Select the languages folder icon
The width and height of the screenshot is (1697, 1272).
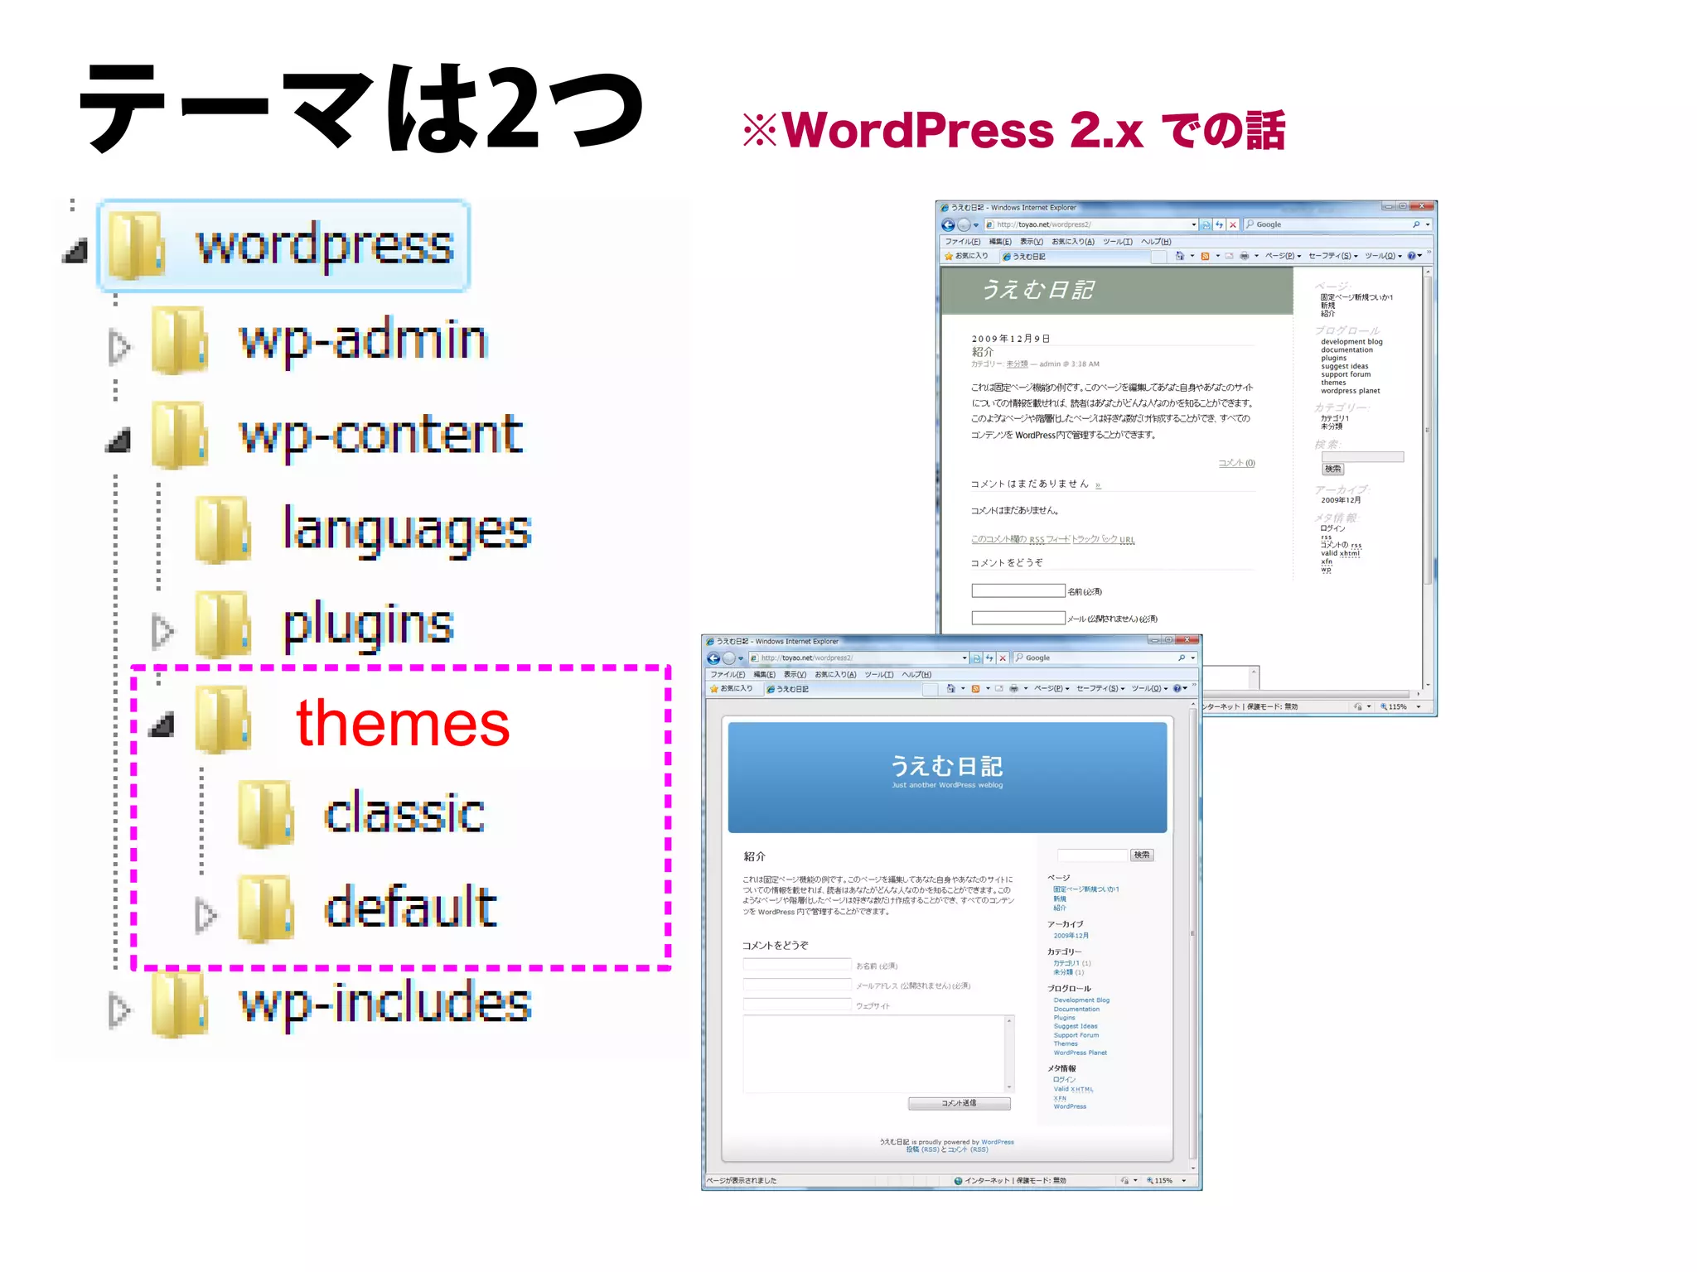tap(222, 529)
